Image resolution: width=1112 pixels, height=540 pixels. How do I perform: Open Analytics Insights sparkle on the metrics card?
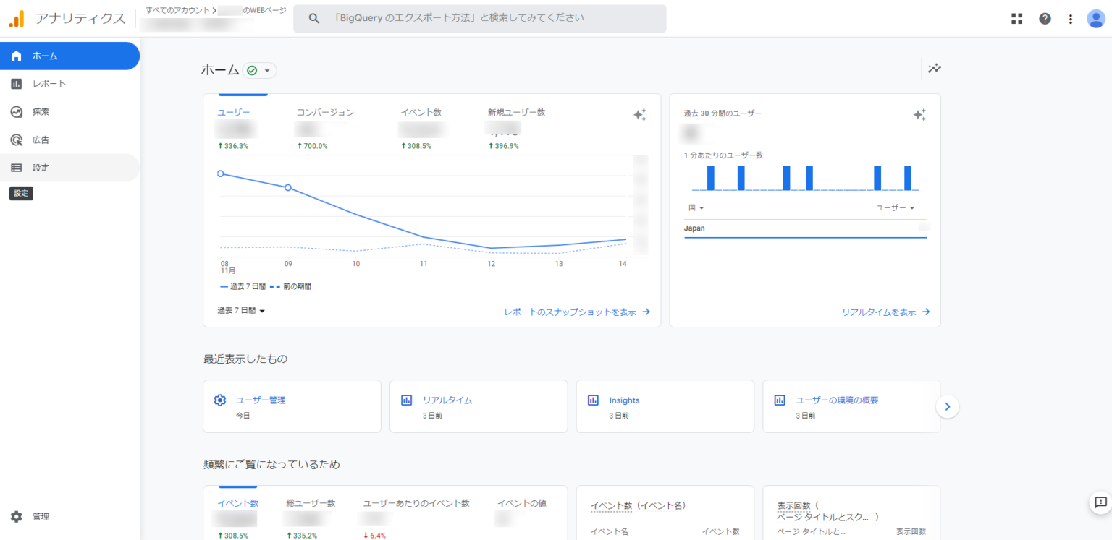click(x=640, y=114)
